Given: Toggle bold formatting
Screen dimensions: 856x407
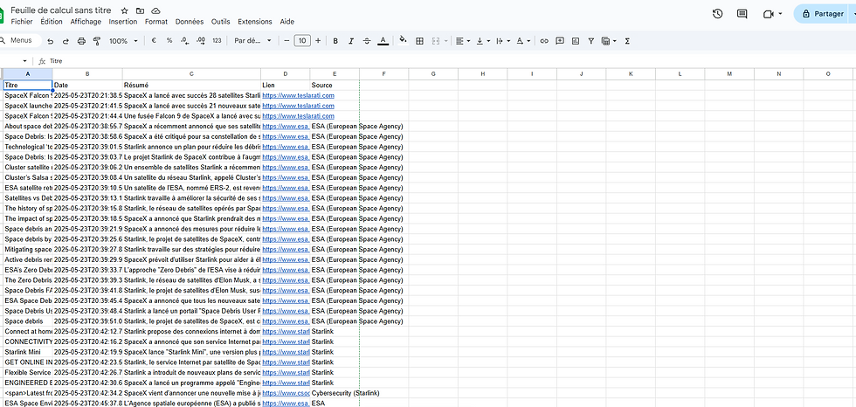Looking at the screenshot, I should [x=335, y=41].
